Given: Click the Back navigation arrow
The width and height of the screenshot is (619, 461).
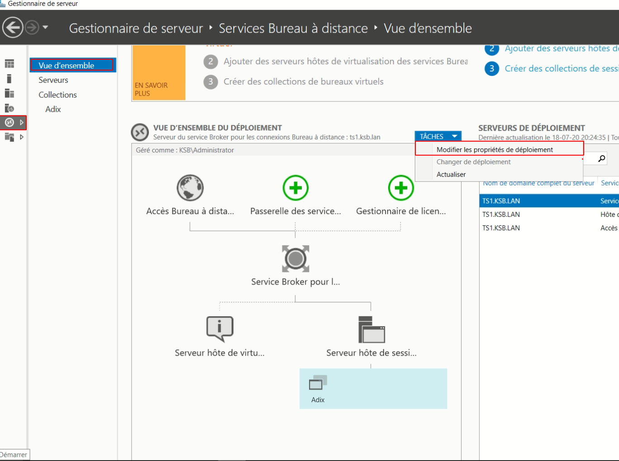Looking at the screenshot, I should [13, 28].
